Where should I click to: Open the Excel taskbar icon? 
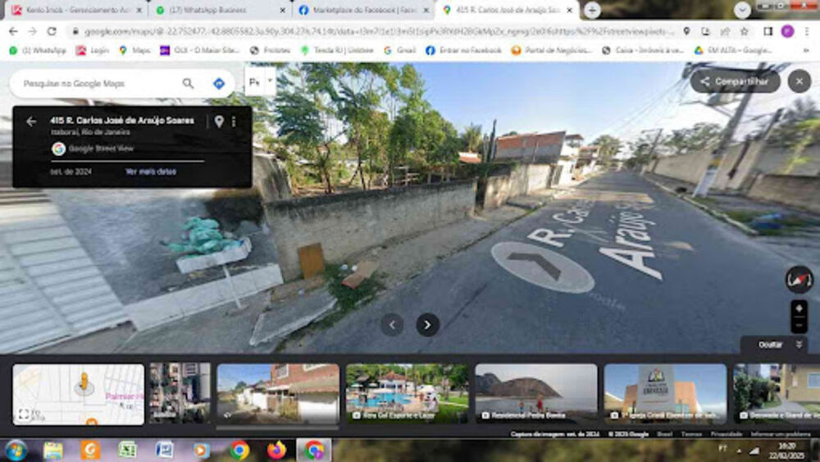tap(127, 450)
